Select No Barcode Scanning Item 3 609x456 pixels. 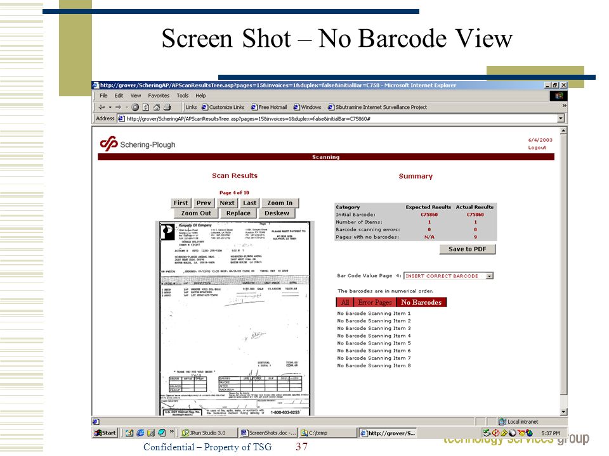point(374,328)
